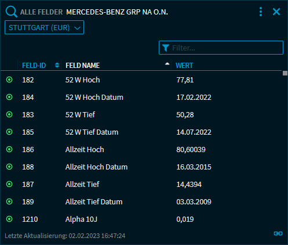The height and width of the screenshot is (245, 288).
Task: Click the ALLE FELDER label
Action: [x=41, y=12]
